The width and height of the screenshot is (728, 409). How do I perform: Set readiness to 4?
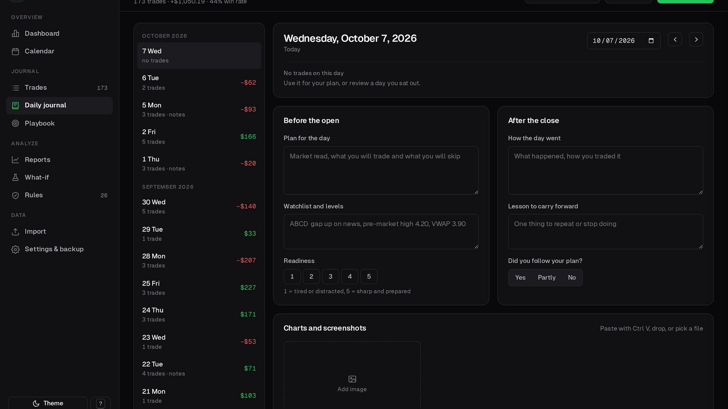(x=350, y=277)
